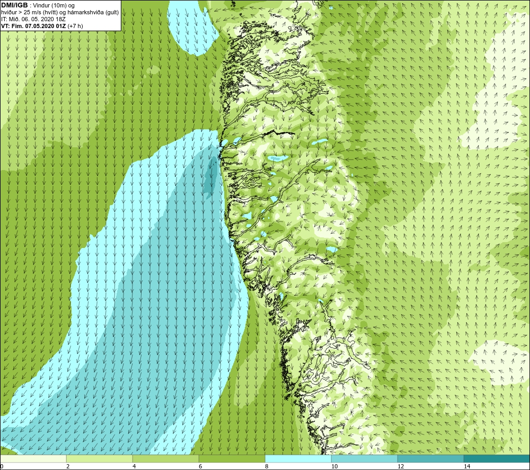Click the 'Vindur (10m) og' label
The width and height of the screenshot is (530, 470).
[x=54, y=6]
